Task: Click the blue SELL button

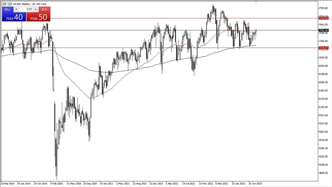Action: (7, 10)
